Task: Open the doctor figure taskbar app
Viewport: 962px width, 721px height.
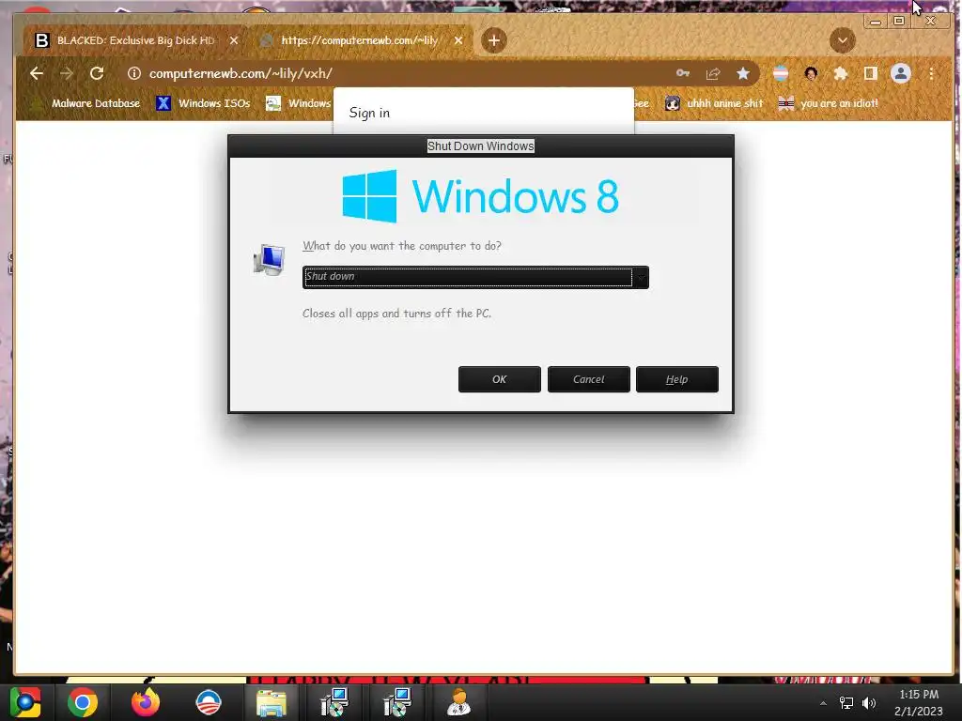Action: 458,702
